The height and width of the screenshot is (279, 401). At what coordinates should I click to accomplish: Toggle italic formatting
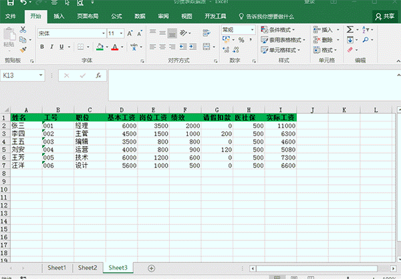(51, 47)
